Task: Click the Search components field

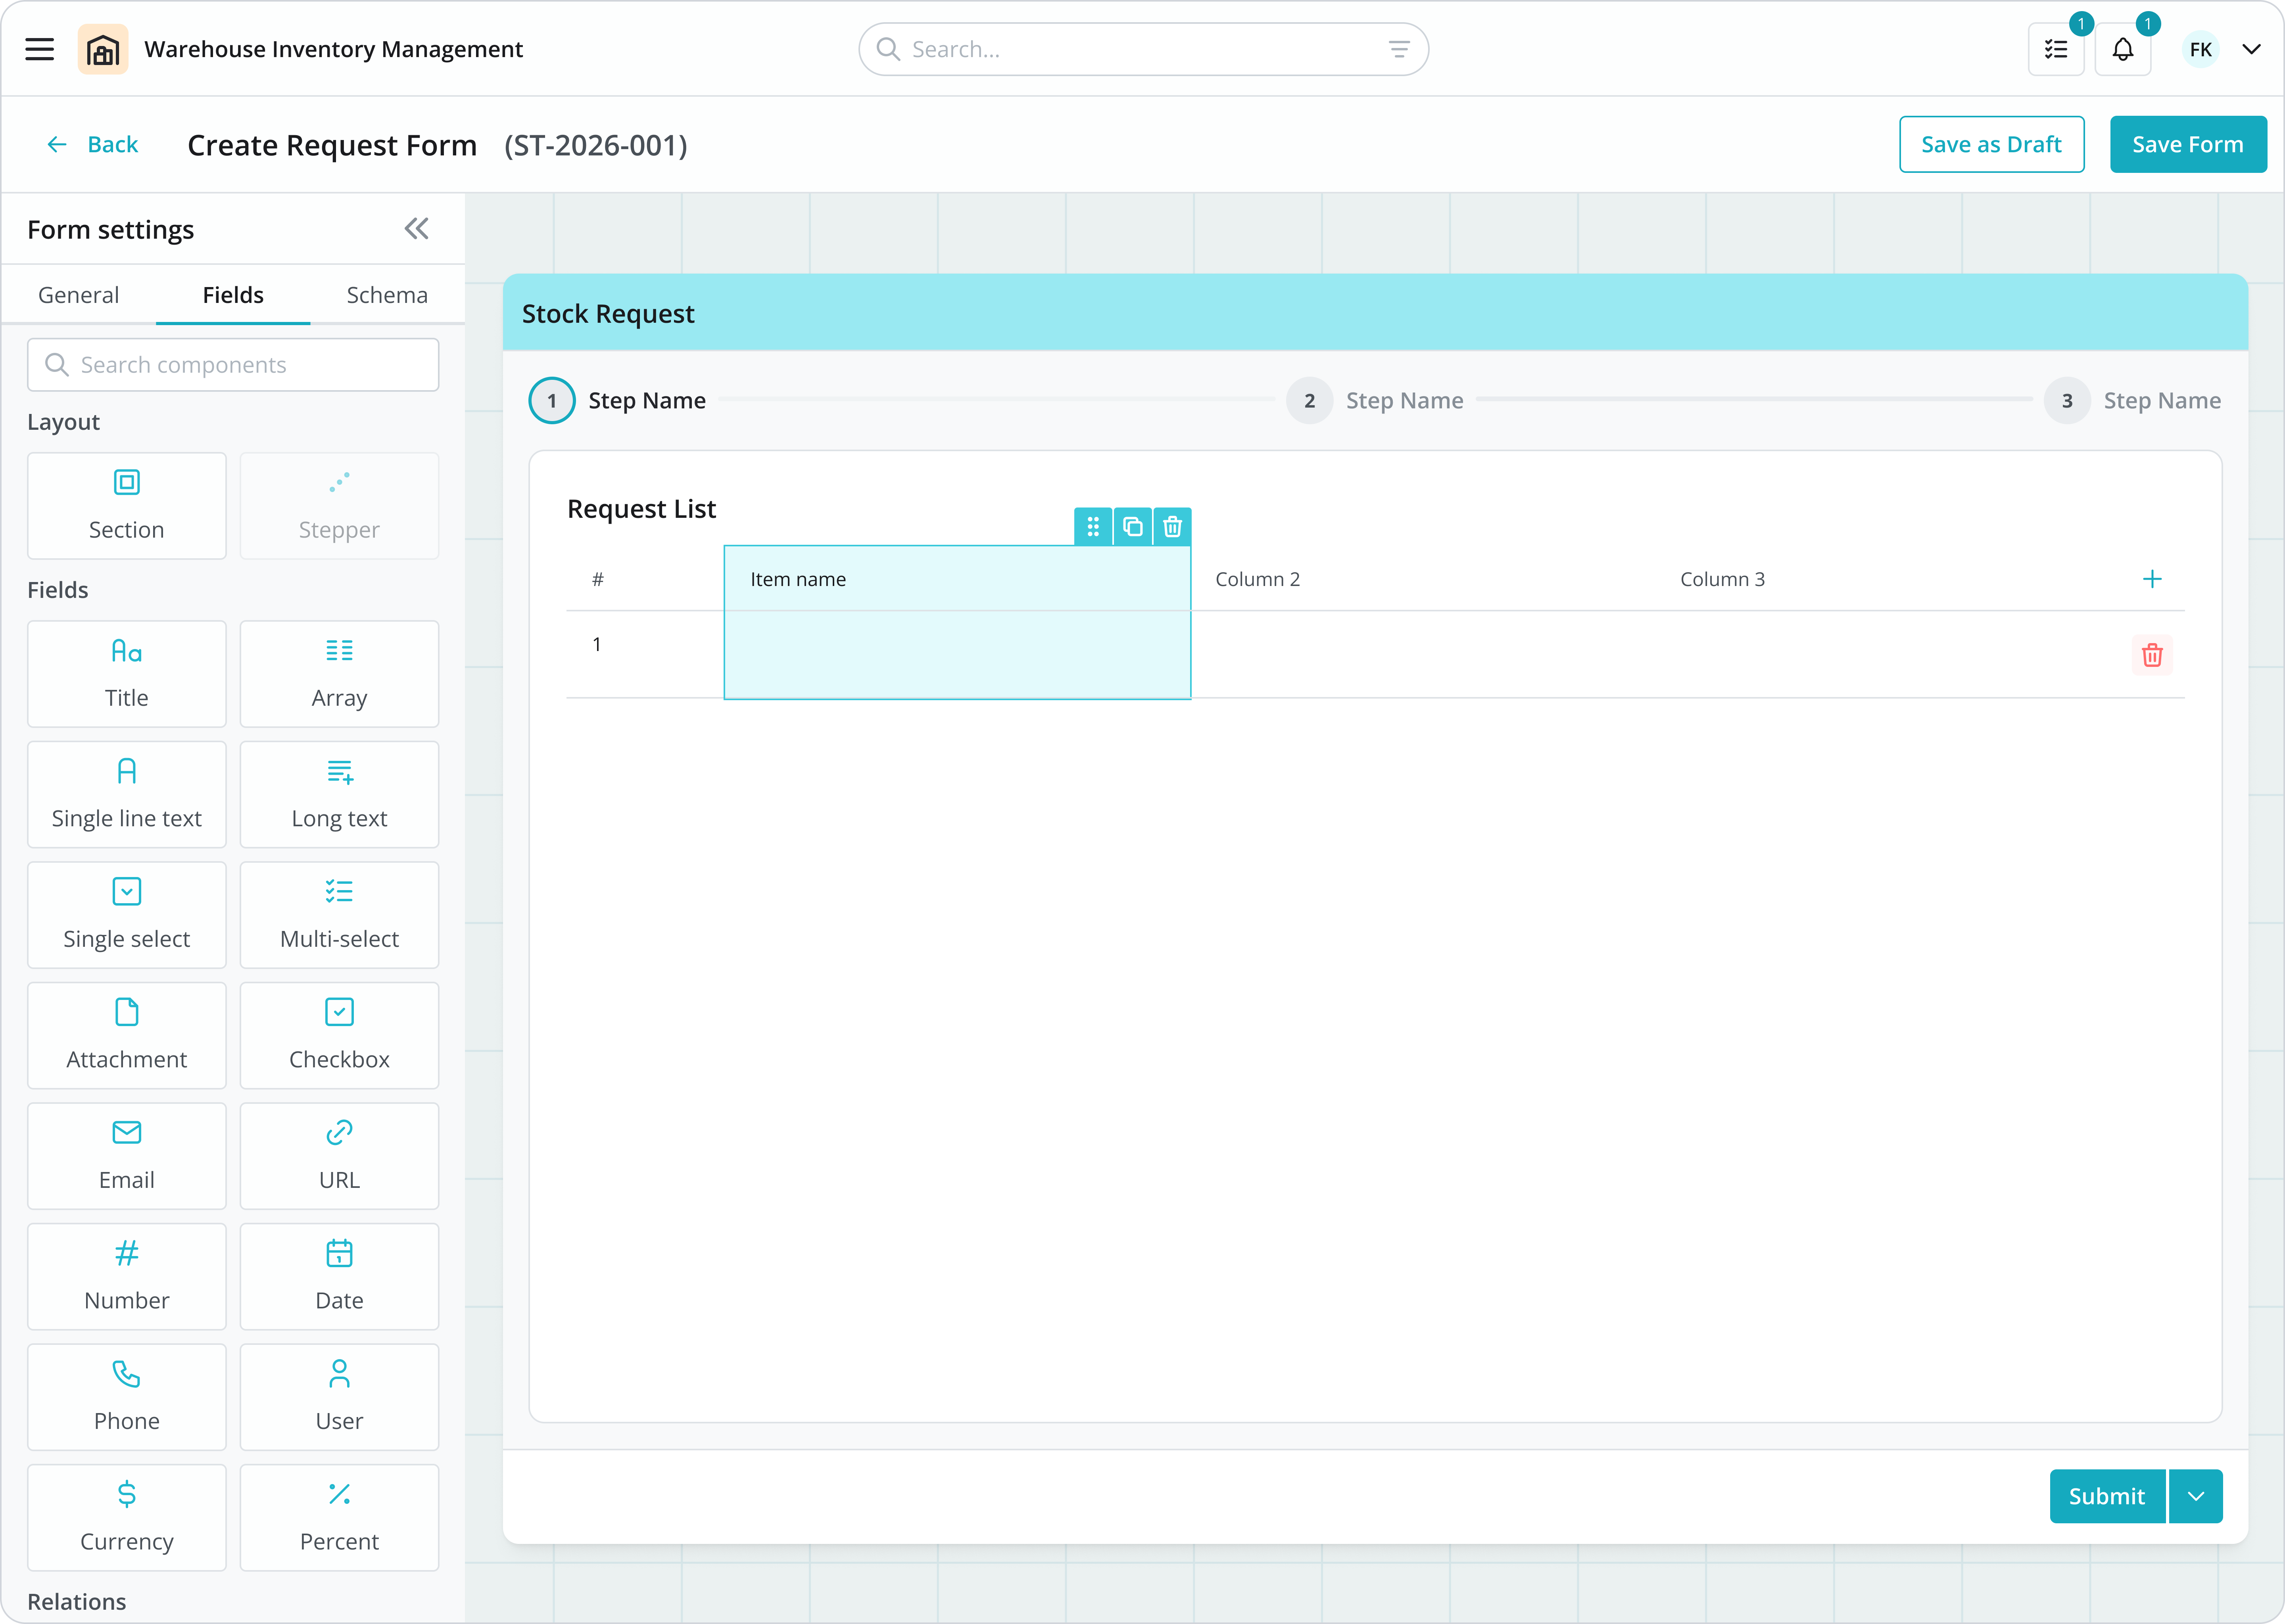Action: click(233, 365)
